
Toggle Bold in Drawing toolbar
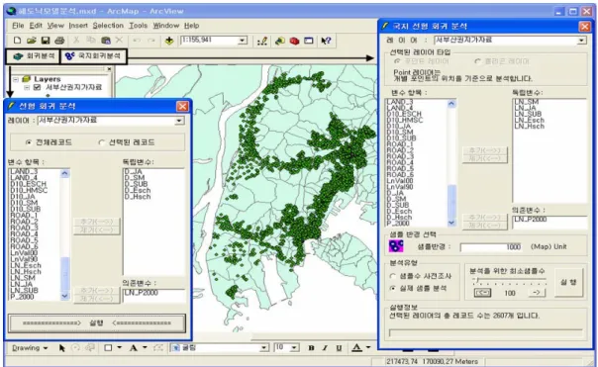pyautogui.click(x=311, y=348)
